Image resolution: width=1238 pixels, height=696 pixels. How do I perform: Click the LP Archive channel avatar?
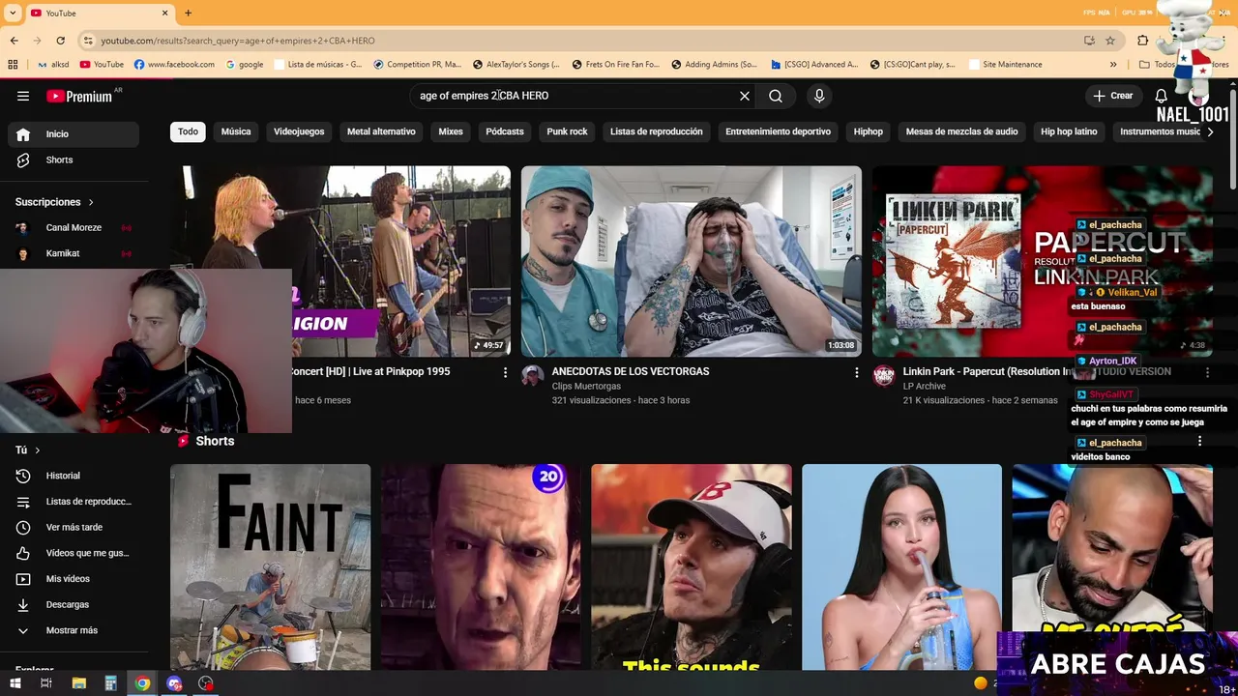click(884, 376)
